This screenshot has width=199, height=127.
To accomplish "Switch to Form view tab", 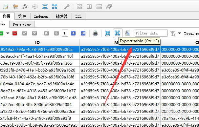I will pos(22,24).
